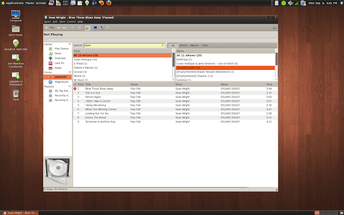This screenshot has width=344, height=215.
Task: Select album DYLAN'S DEAD? (9)
Action: point(225,68)
